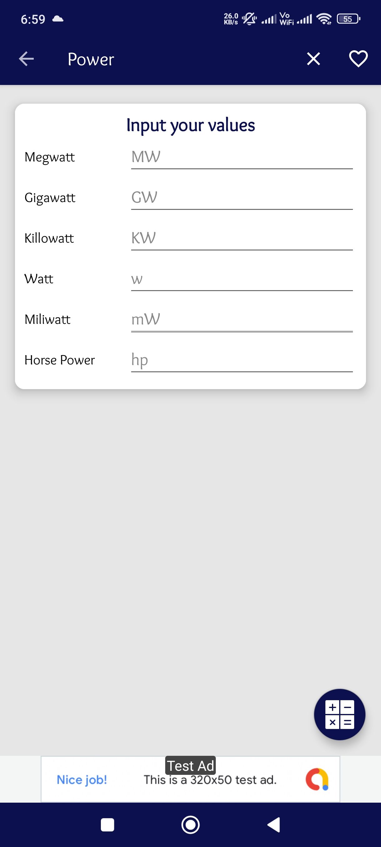
Task: Enter the mW milliwatt input field
Action: [x=242, y=319]
